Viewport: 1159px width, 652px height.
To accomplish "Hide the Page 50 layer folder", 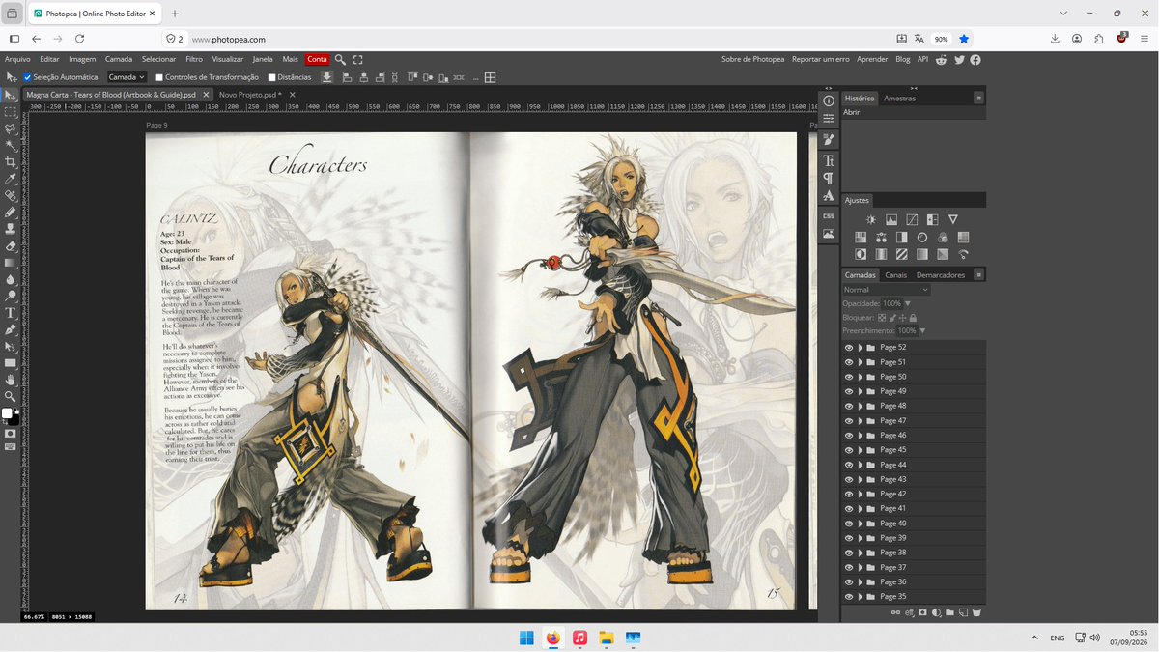I will tap(849, 377).
